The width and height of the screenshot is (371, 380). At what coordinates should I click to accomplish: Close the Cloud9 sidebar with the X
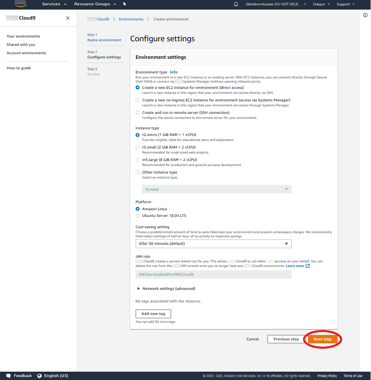(x=68, y=18)
